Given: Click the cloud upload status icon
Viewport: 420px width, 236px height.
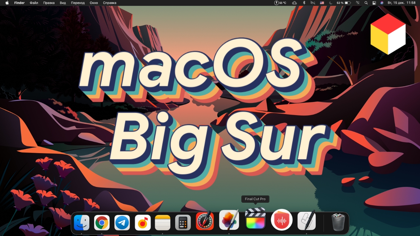Looking at the screenshot, I should pyautogui.click(x=294, y=3).
